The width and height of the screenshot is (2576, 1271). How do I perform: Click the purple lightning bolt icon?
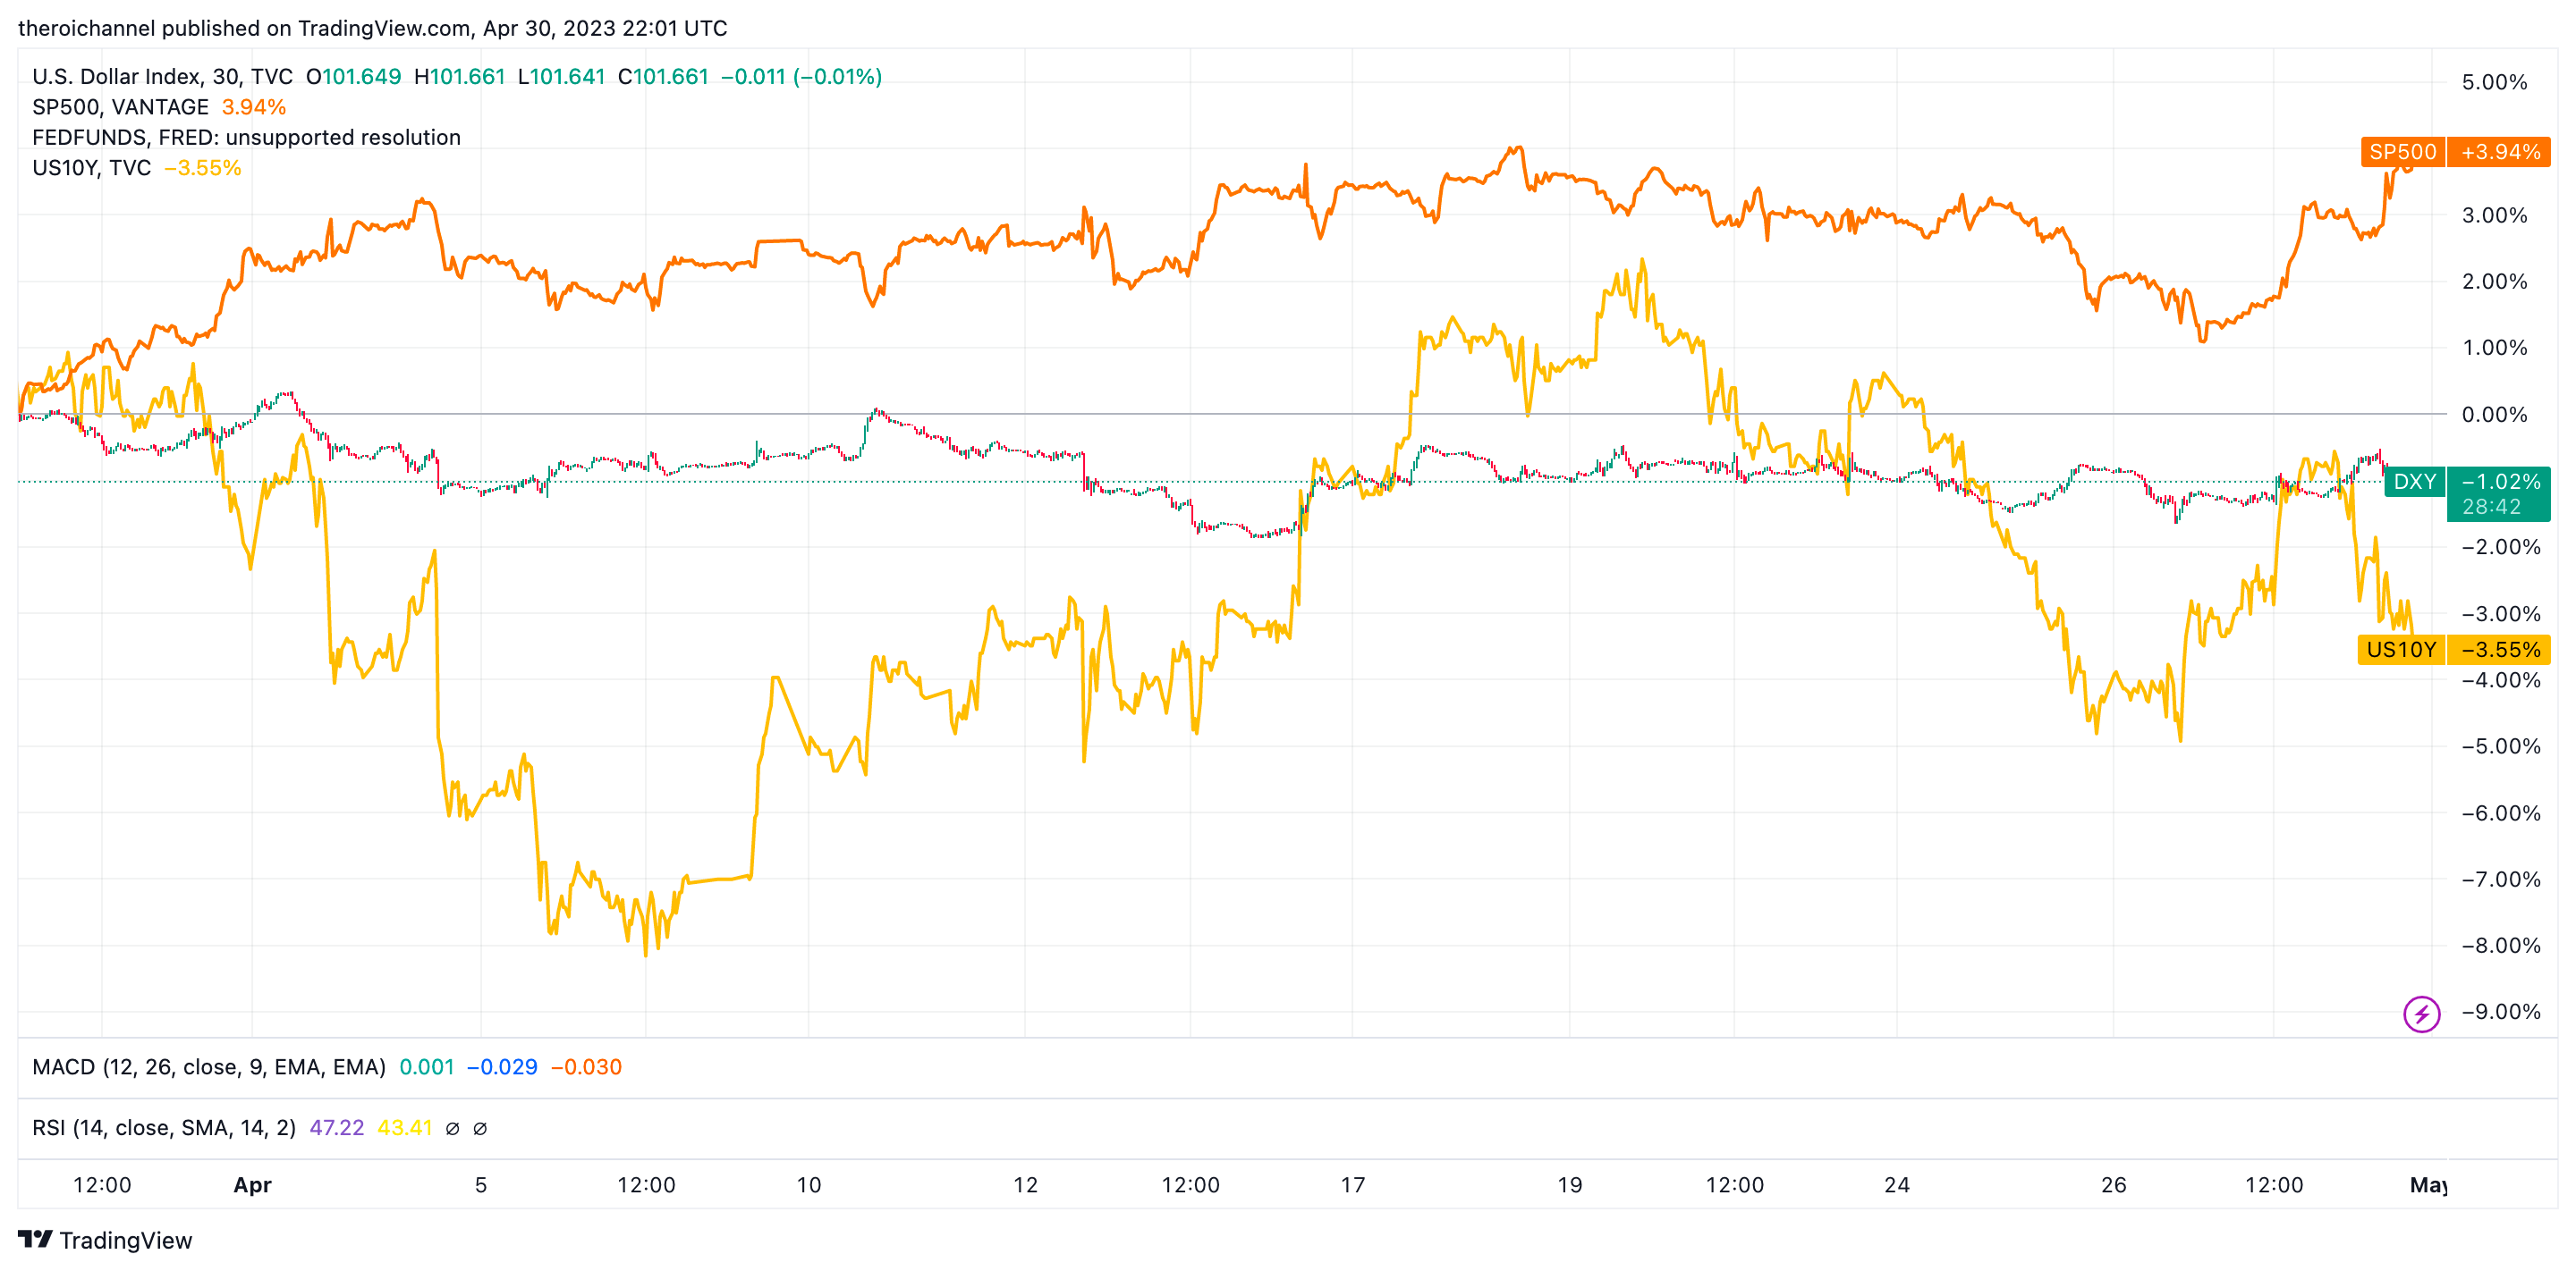2421,1014
